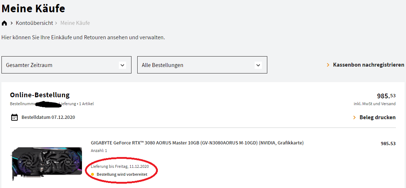Click the calendar icon beside Bestelldatum
The image size is (406, 188).
14,117
